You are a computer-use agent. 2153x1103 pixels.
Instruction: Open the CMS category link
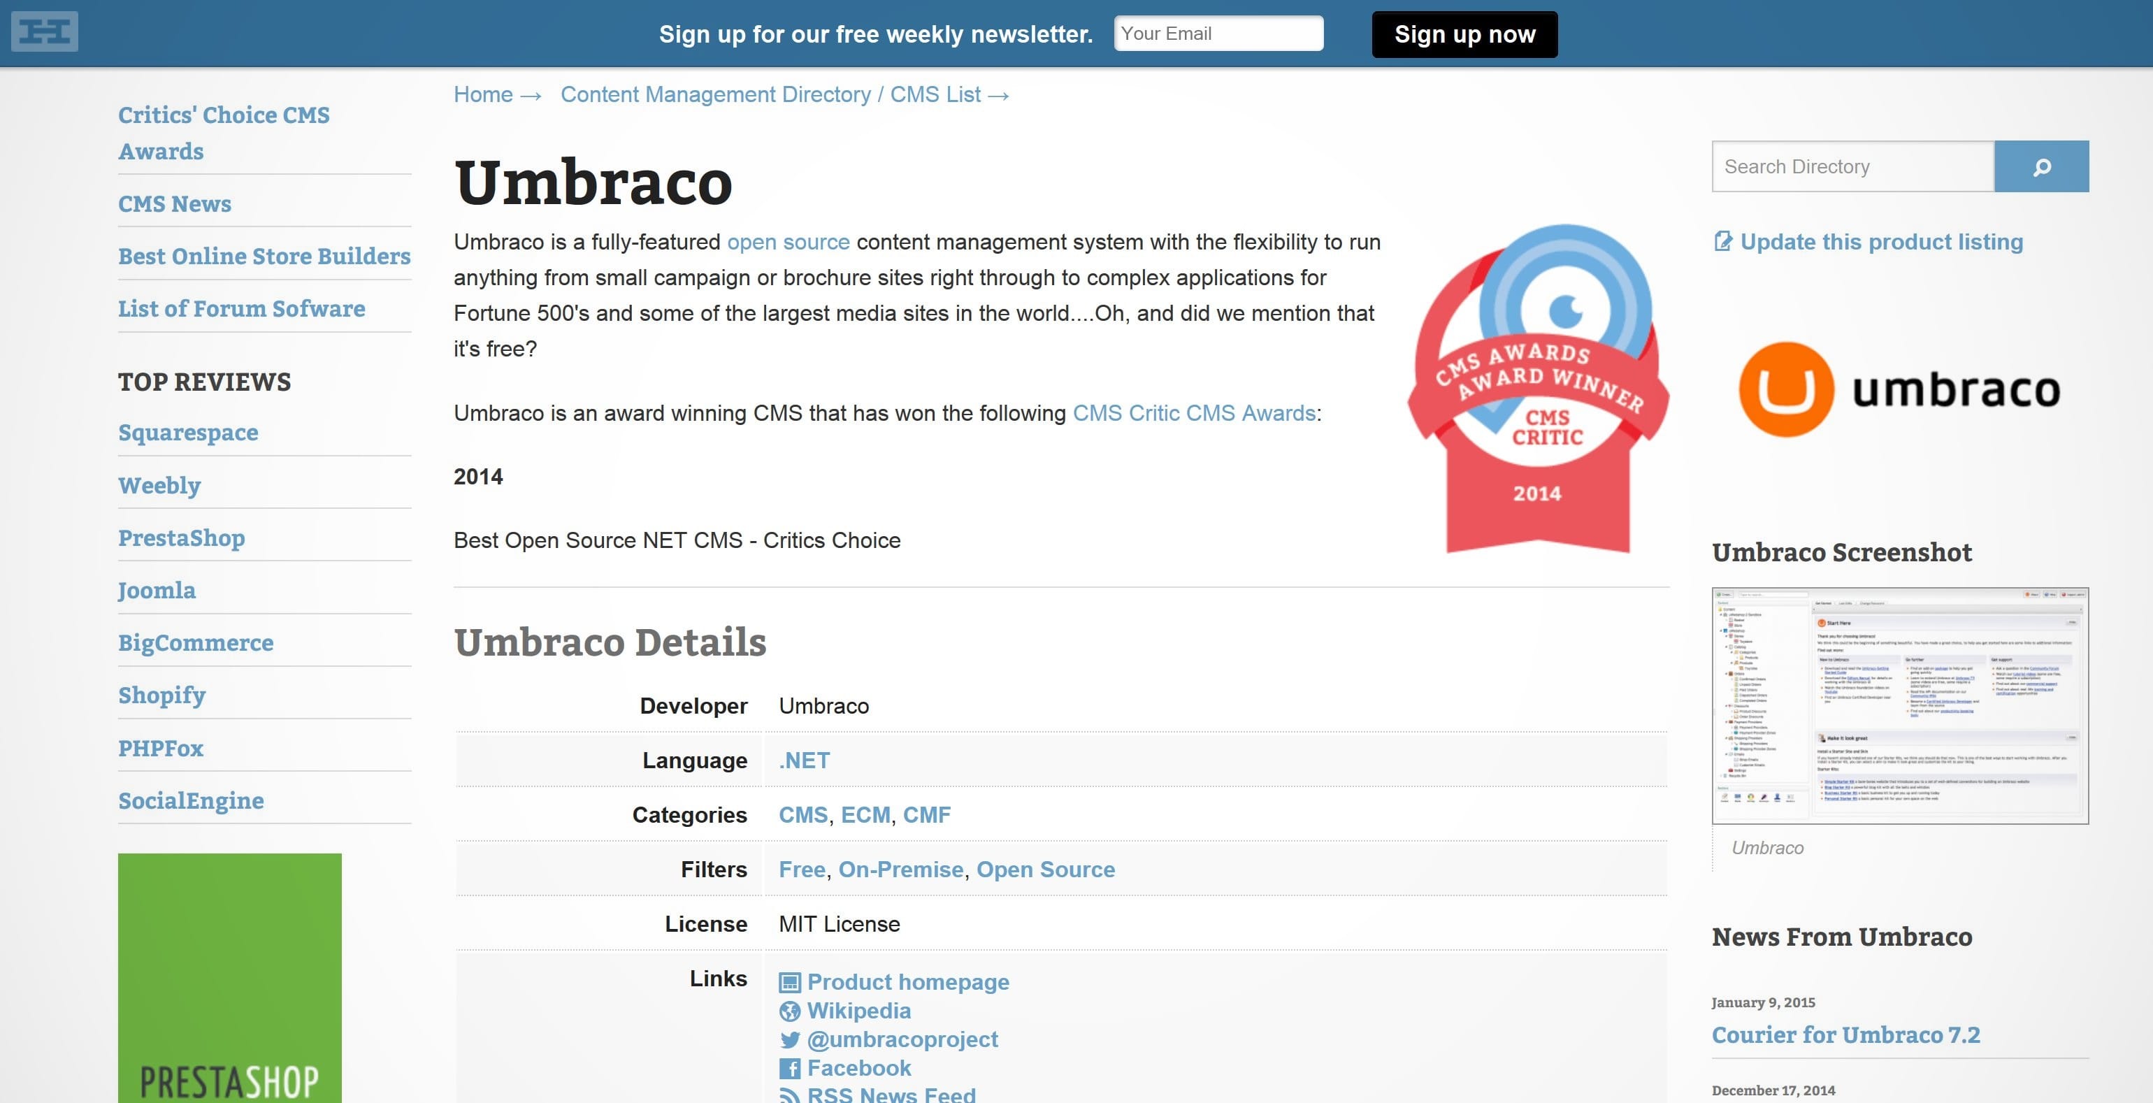tap(803, 815)
